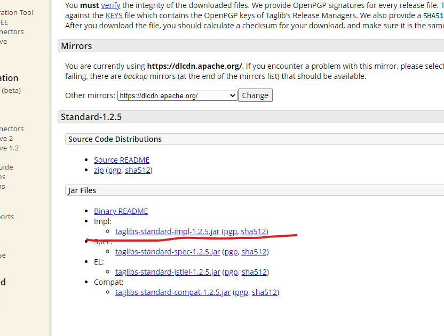Viewport: 444px width, 336px height.
Task: Open the Binary README link
Action: pos(121,211)
